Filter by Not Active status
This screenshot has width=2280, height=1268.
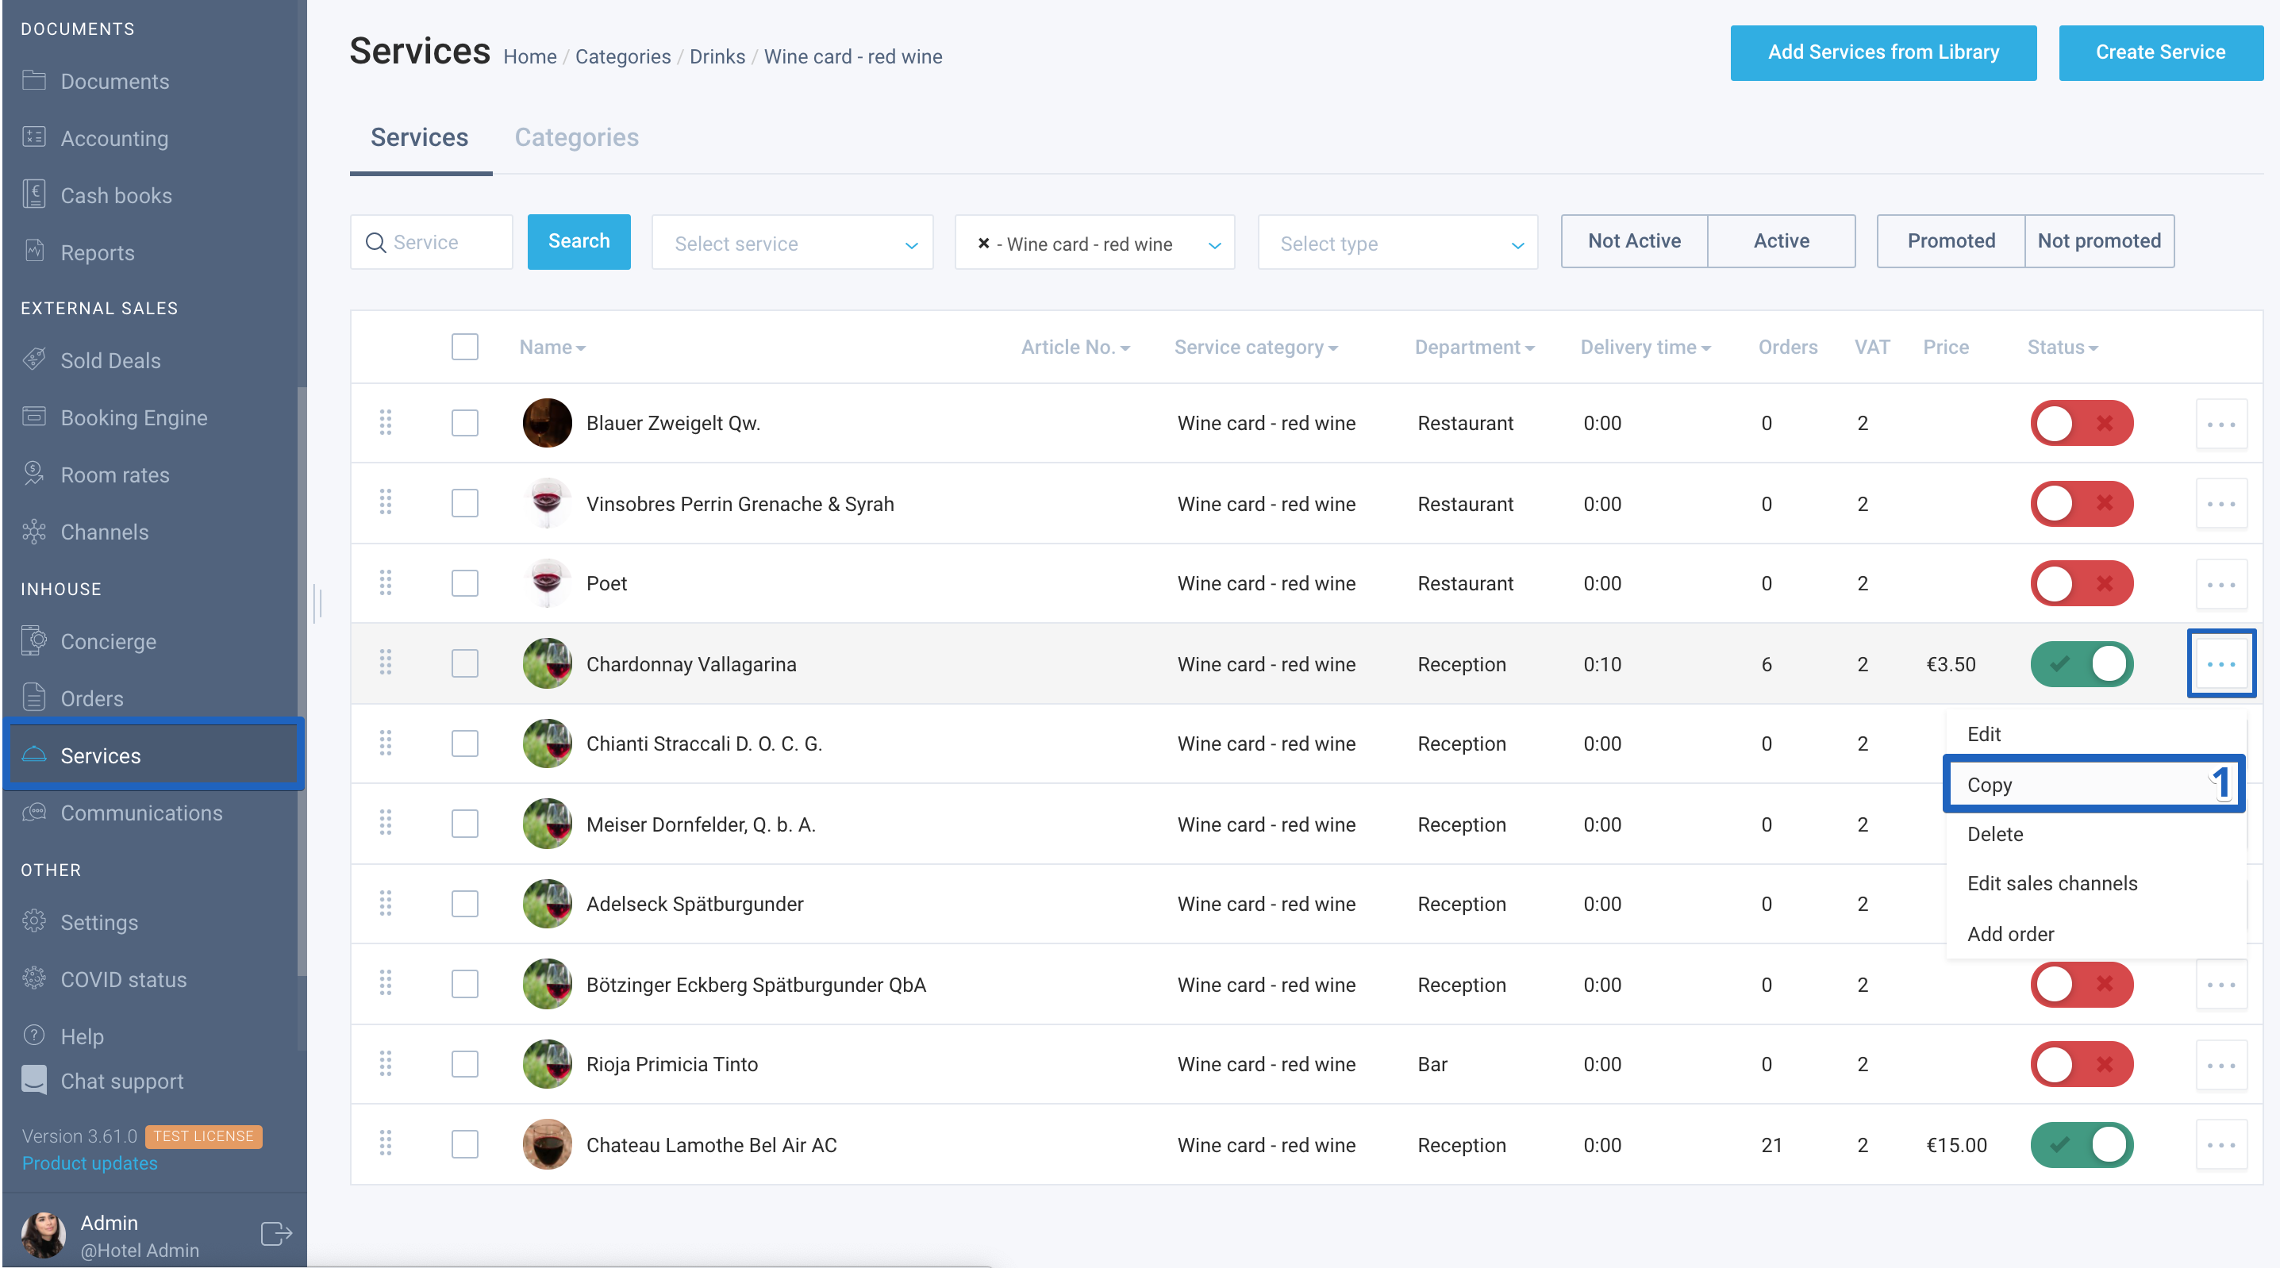1634,240
